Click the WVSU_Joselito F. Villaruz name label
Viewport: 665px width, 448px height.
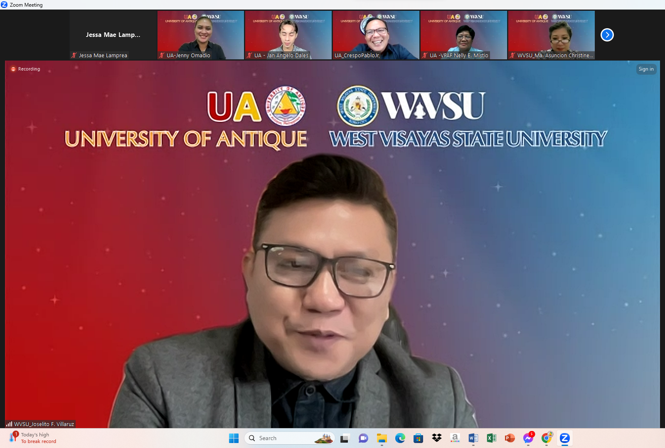pos(44,424)
